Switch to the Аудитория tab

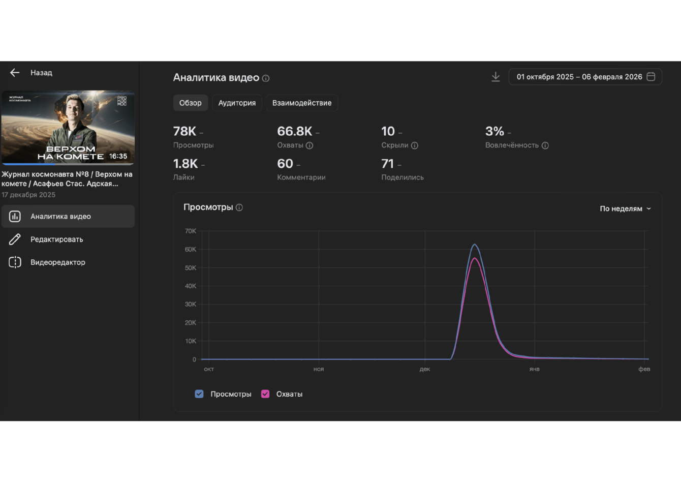[x=237, y=103]
